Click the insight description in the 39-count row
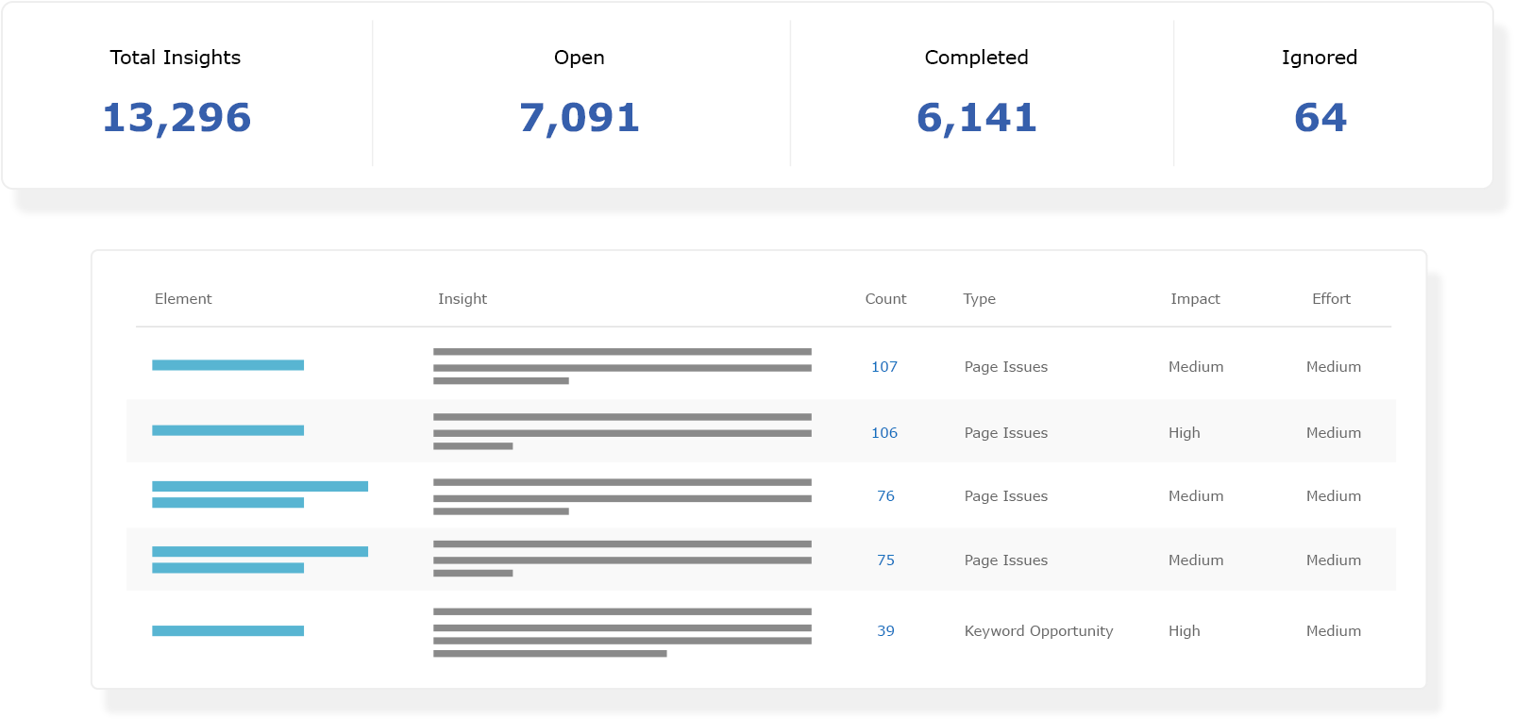 (x=621, y=632)
